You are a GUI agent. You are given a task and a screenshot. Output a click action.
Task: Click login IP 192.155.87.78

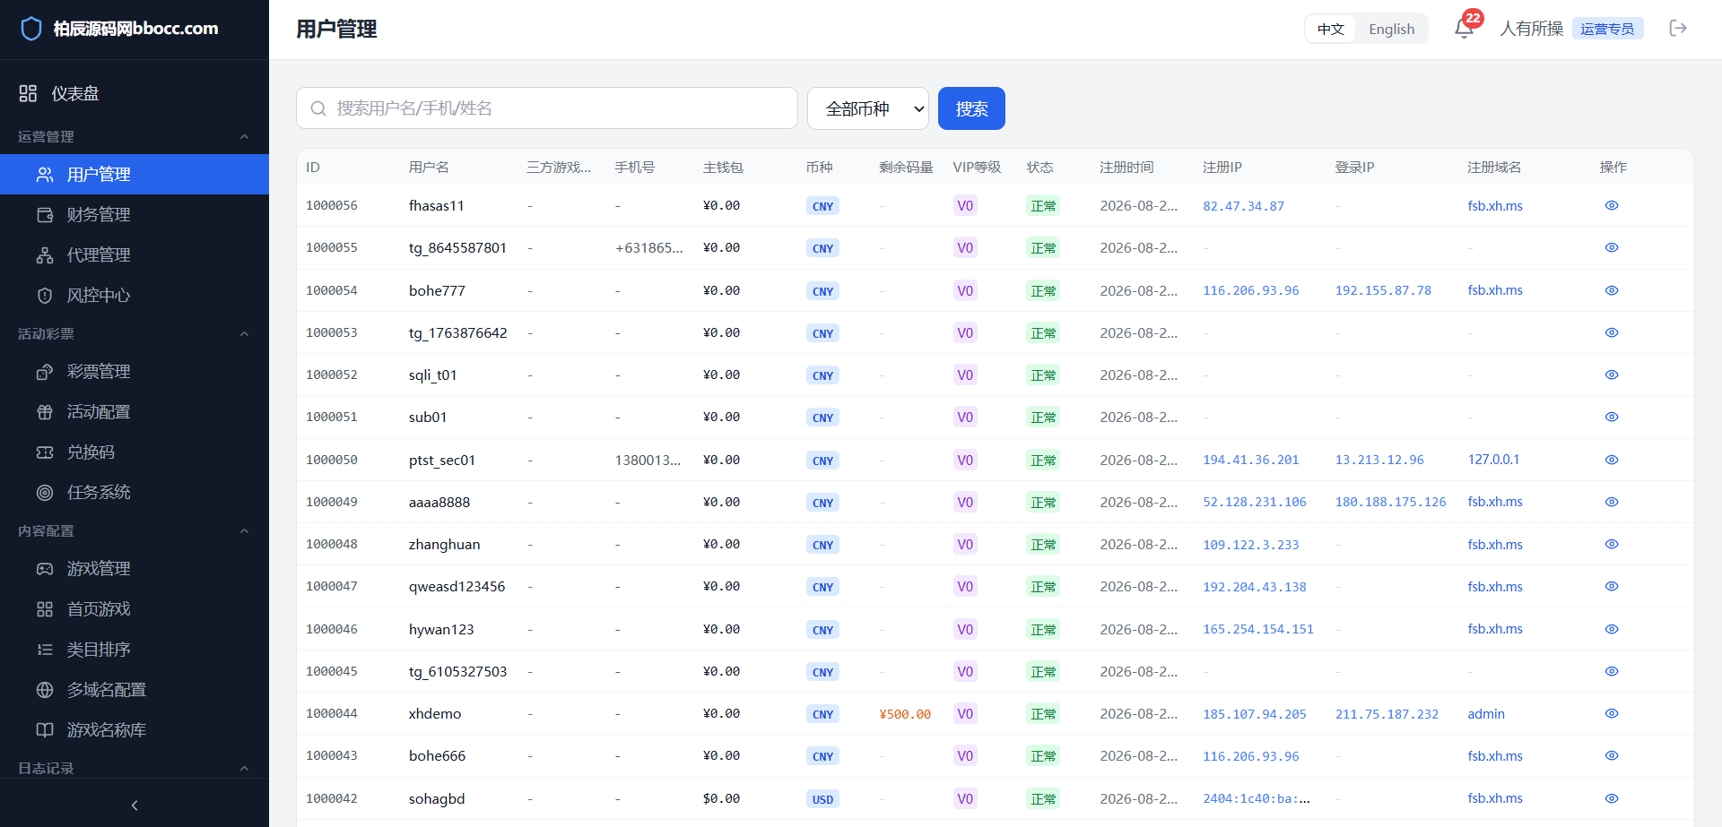1383,290
